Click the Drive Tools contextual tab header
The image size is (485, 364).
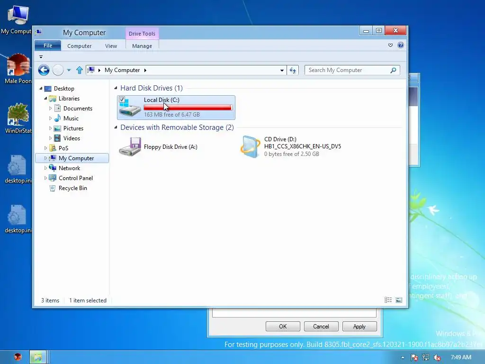(x=142, y=34)
